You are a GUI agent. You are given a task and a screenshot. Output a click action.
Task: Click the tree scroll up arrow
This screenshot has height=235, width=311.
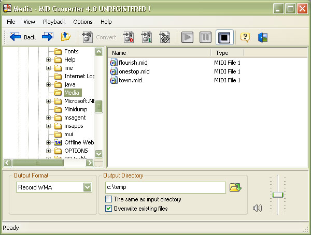coord(99,52)
